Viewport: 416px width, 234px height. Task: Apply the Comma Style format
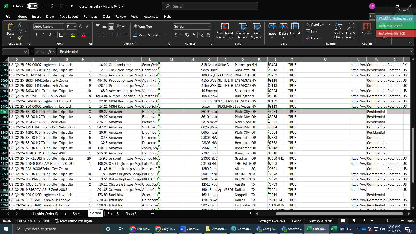click(x=194, y=35)
